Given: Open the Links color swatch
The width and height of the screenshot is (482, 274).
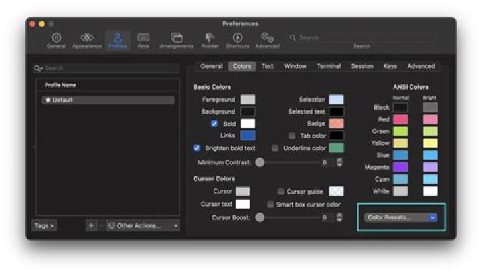Looking at the screenshot, I should (x=248, y=136).
